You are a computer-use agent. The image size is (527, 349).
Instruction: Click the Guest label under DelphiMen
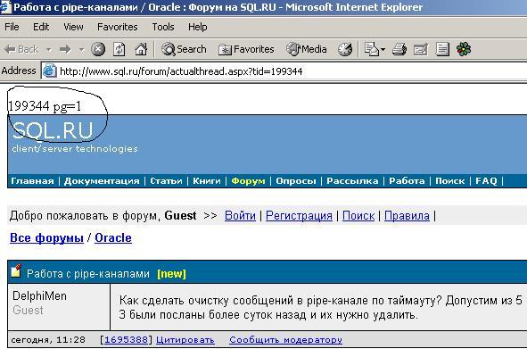pos(28,310)
